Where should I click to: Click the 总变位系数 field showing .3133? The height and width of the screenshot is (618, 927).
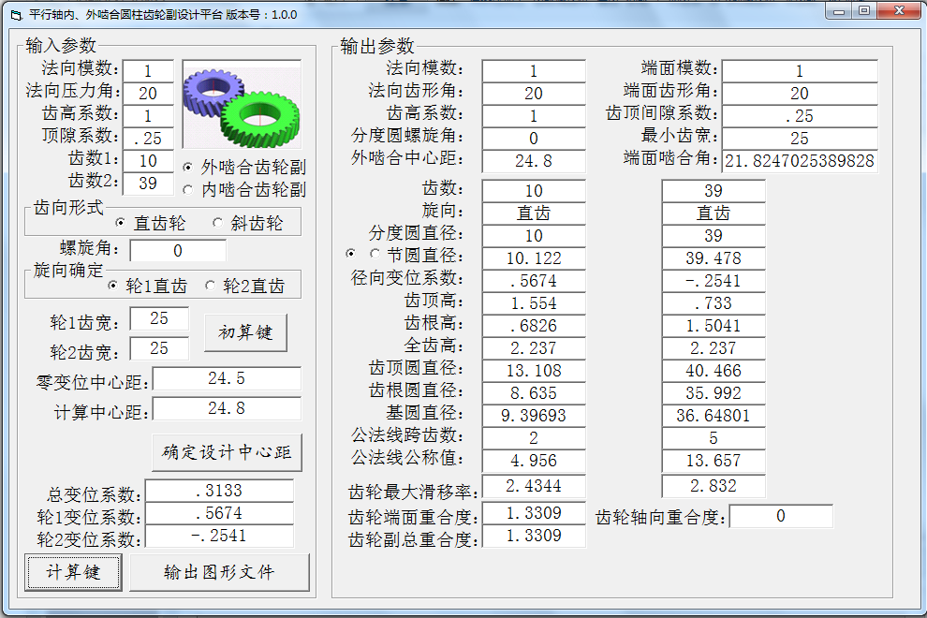(x=219, y=491)
